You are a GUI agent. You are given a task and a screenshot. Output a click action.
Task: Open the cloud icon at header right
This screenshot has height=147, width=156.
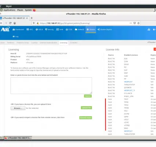[x=149, y=29]
